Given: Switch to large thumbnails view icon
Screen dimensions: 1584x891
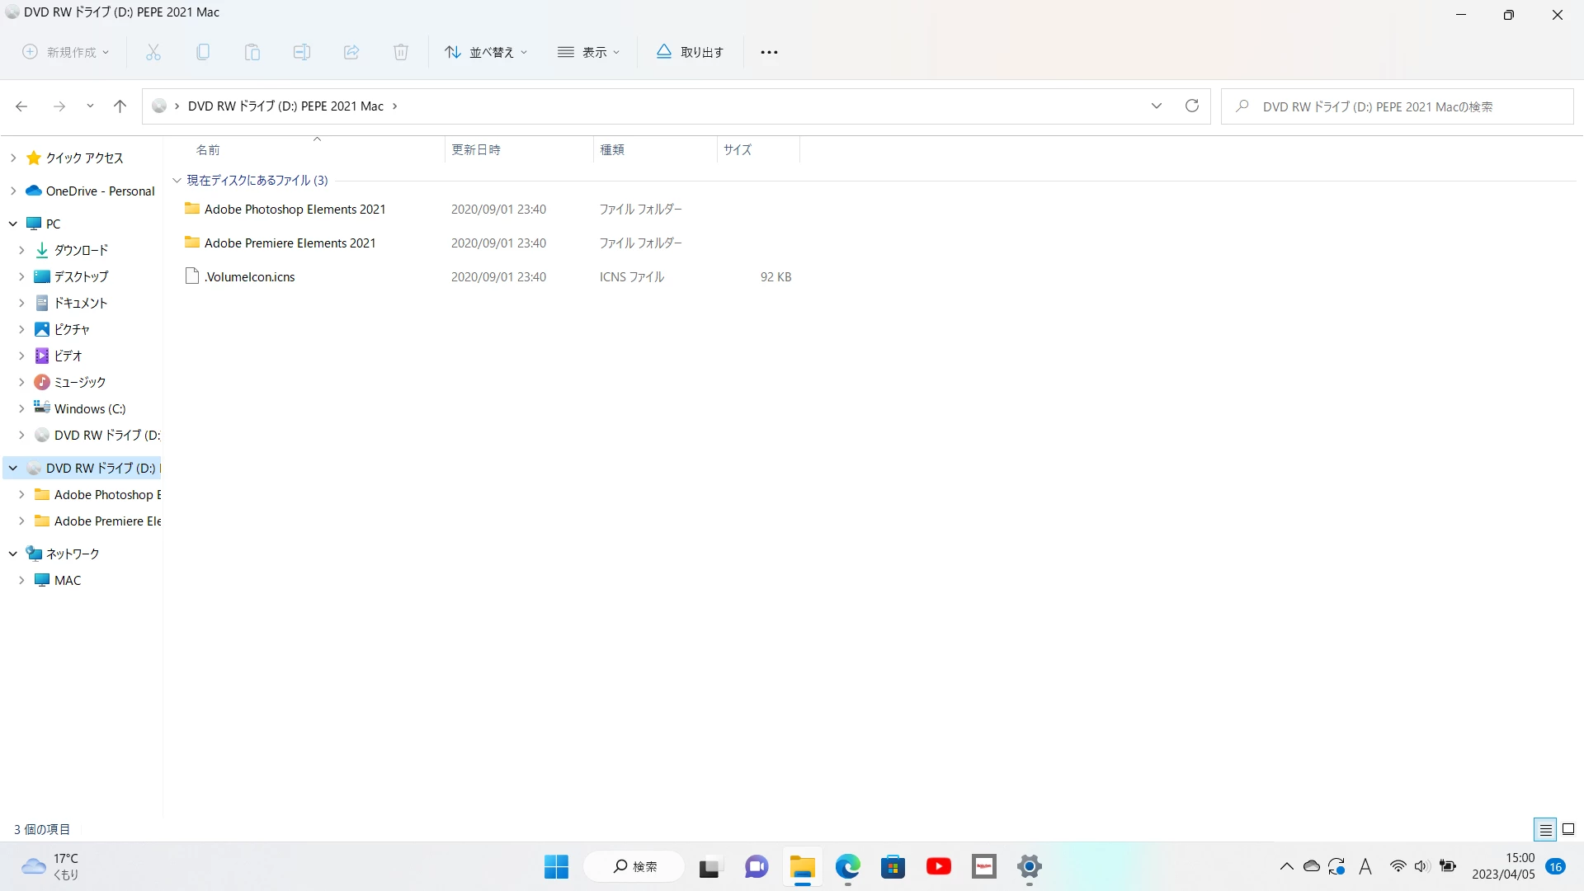Looking at the screenshot, I should tap(1568, 829).
